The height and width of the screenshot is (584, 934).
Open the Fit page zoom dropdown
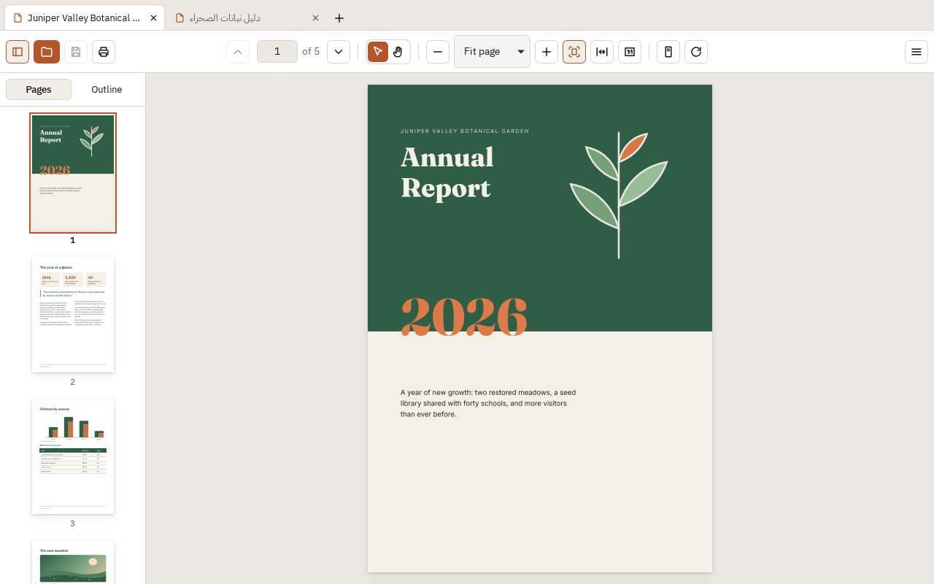tap(492, 51)
